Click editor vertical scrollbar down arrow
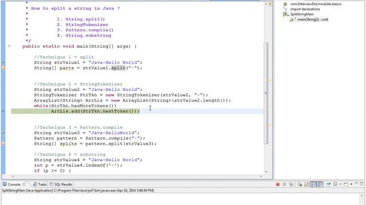 [266, 171]
